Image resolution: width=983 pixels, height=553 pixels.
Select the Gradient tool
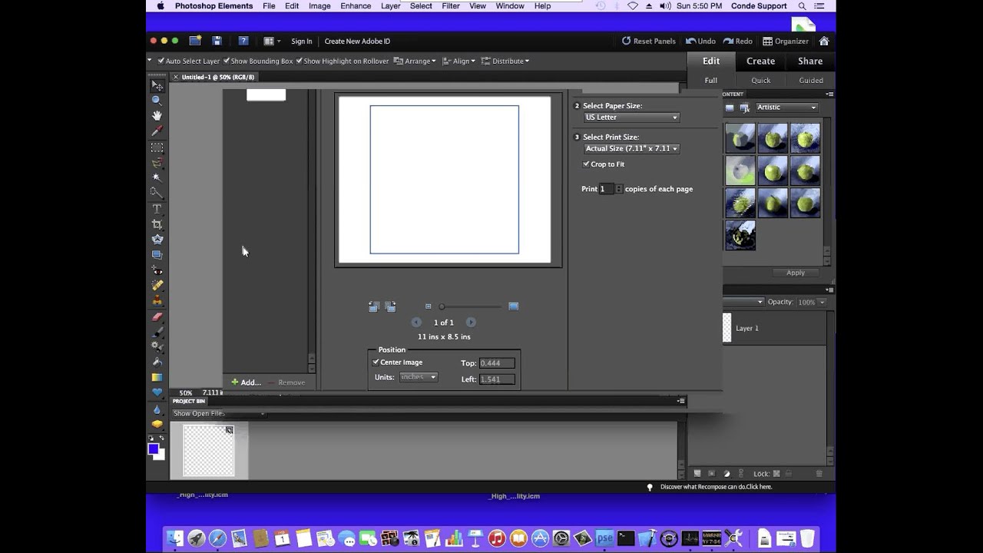pos(157,377)
